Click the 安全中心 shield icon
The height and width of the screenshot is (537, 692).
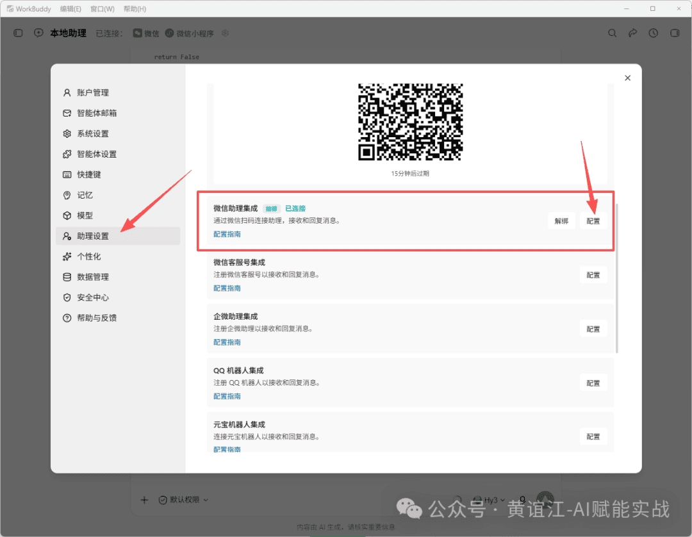click(67, 297)
